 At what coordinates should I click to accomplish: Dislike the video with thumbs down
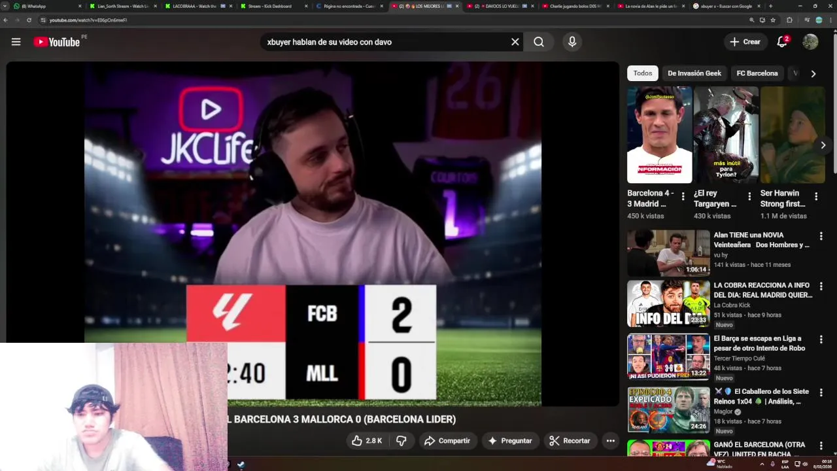coord(401,441)
